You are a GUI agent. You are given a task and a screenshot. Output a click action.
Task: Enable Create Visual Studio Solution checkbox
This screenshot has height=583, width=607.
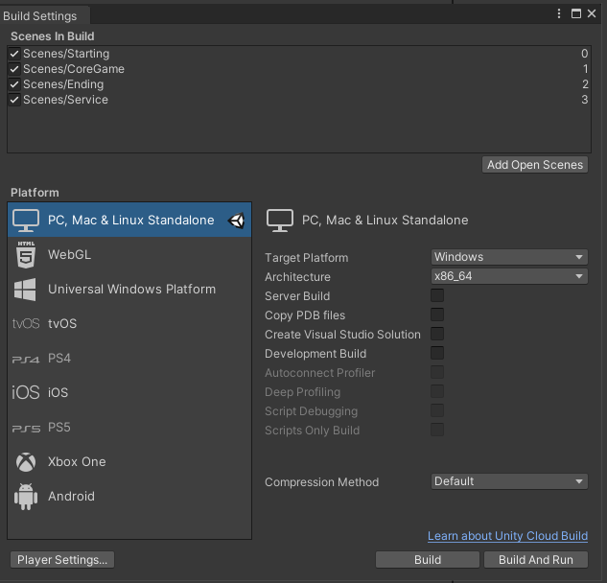tap(437, 334)
